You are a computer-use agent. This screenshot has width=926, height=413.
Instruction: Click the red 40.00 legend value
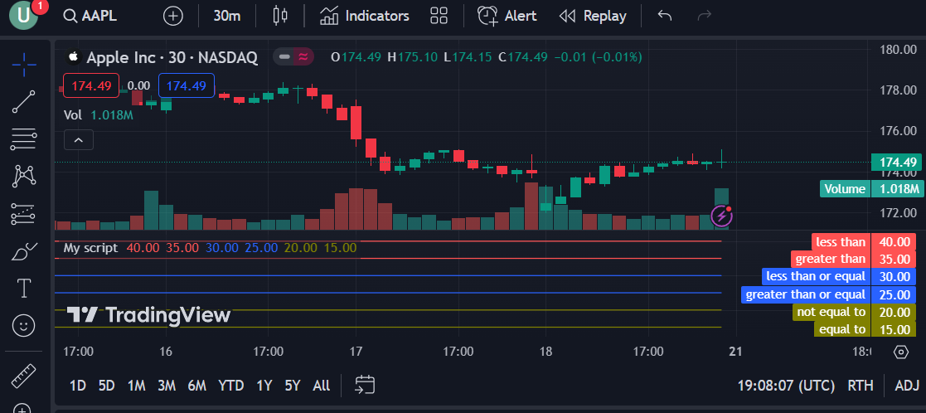[x=143, y=248]
